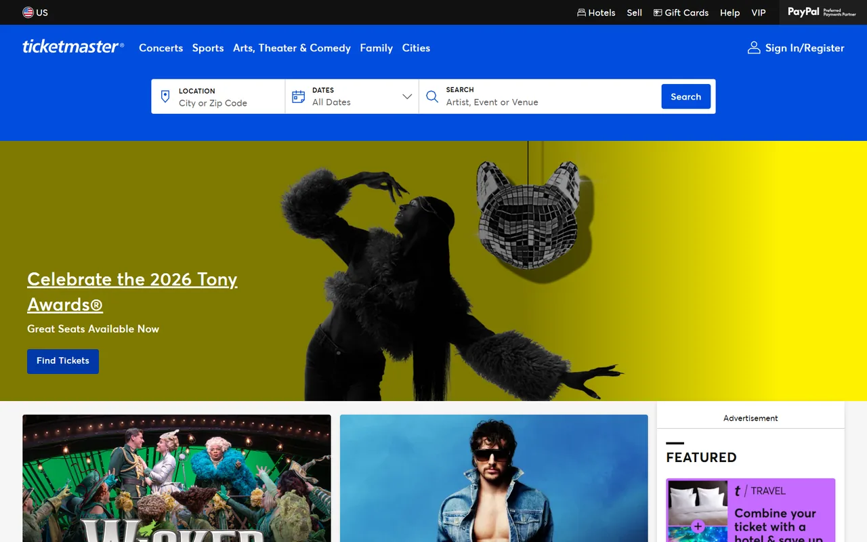This screenshot has height=542, width=867.
Task: Click the magnifying glass search icon
Action: 432,96
